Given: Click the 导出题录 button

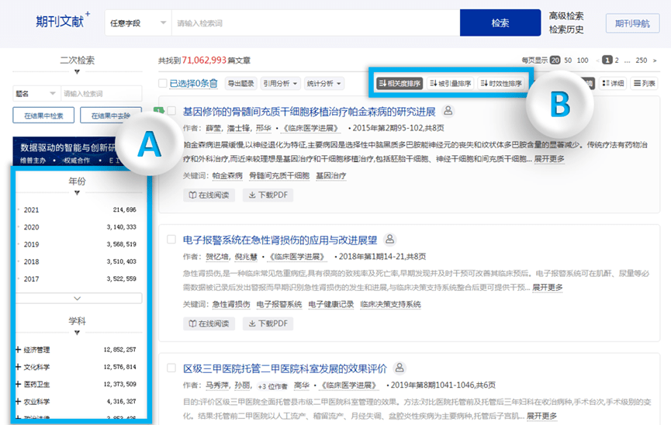Looking at the screenshot, I should 240,83.
